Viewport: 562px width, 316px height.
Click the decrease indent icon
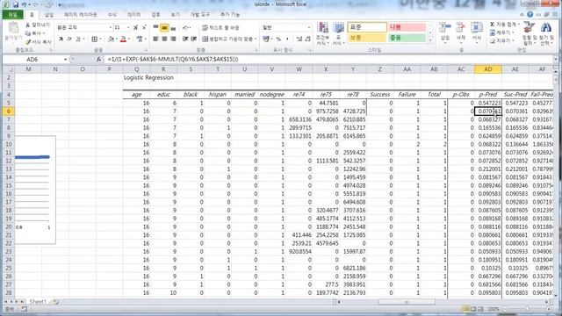(x=185, y=39)
